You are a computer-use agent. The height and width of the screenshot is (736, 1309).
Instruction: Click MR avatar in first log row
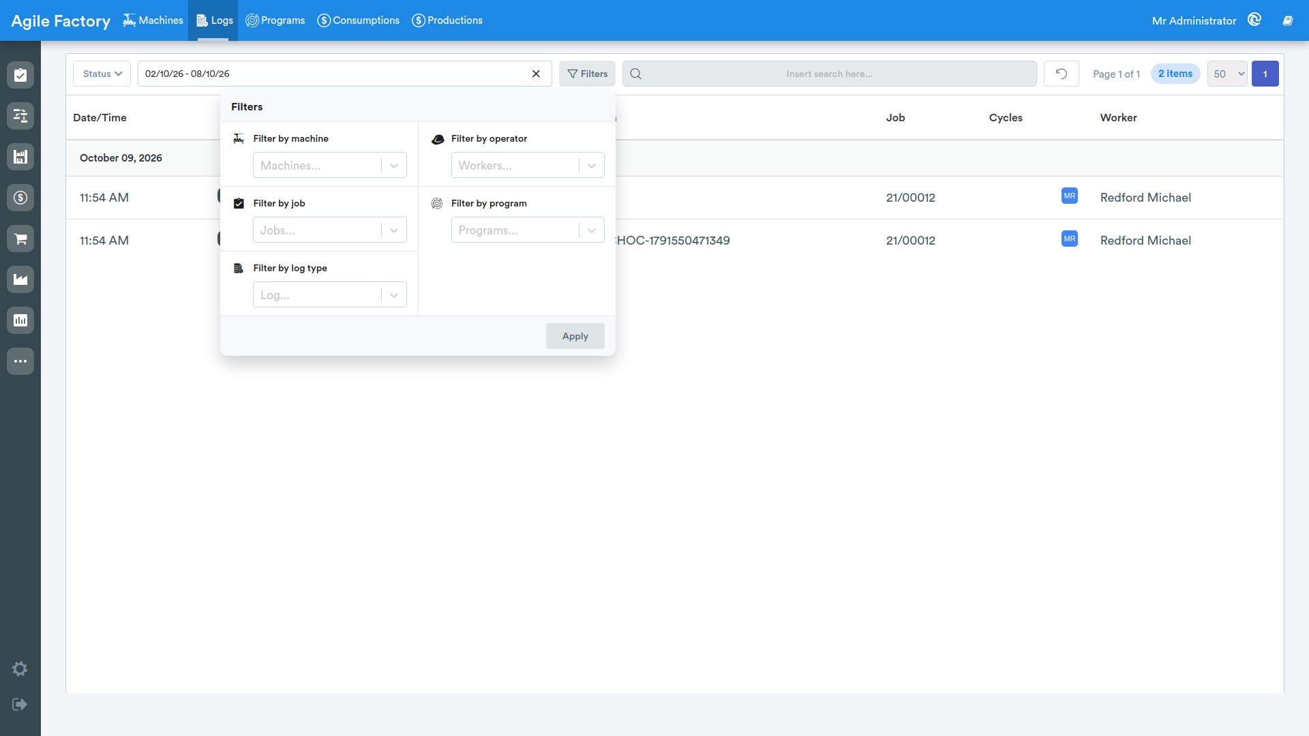click(1070, 196)
